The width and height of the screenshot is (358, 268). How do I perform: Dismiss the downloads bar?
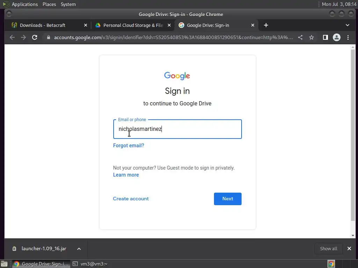point(349,248)
